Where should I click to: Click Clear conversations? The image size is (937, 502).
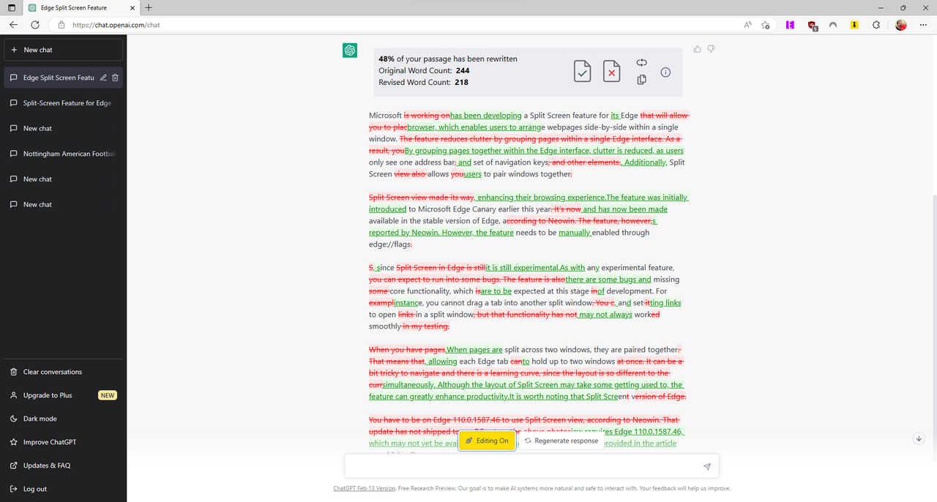pyautogui.click(x=64, y=372)
